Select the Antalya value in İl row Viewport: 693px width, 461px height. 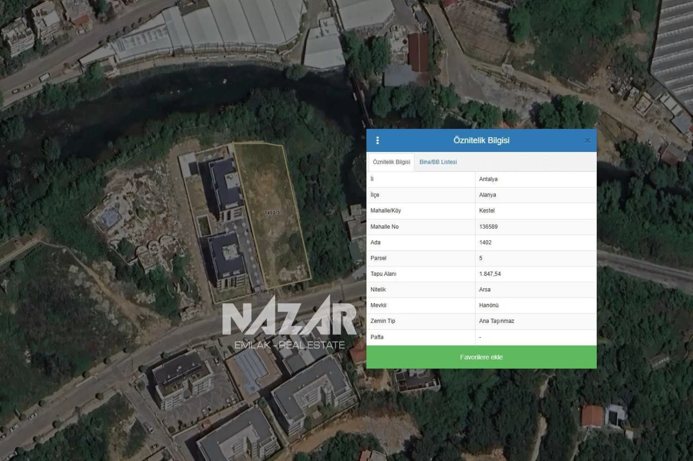pos(488,179)
